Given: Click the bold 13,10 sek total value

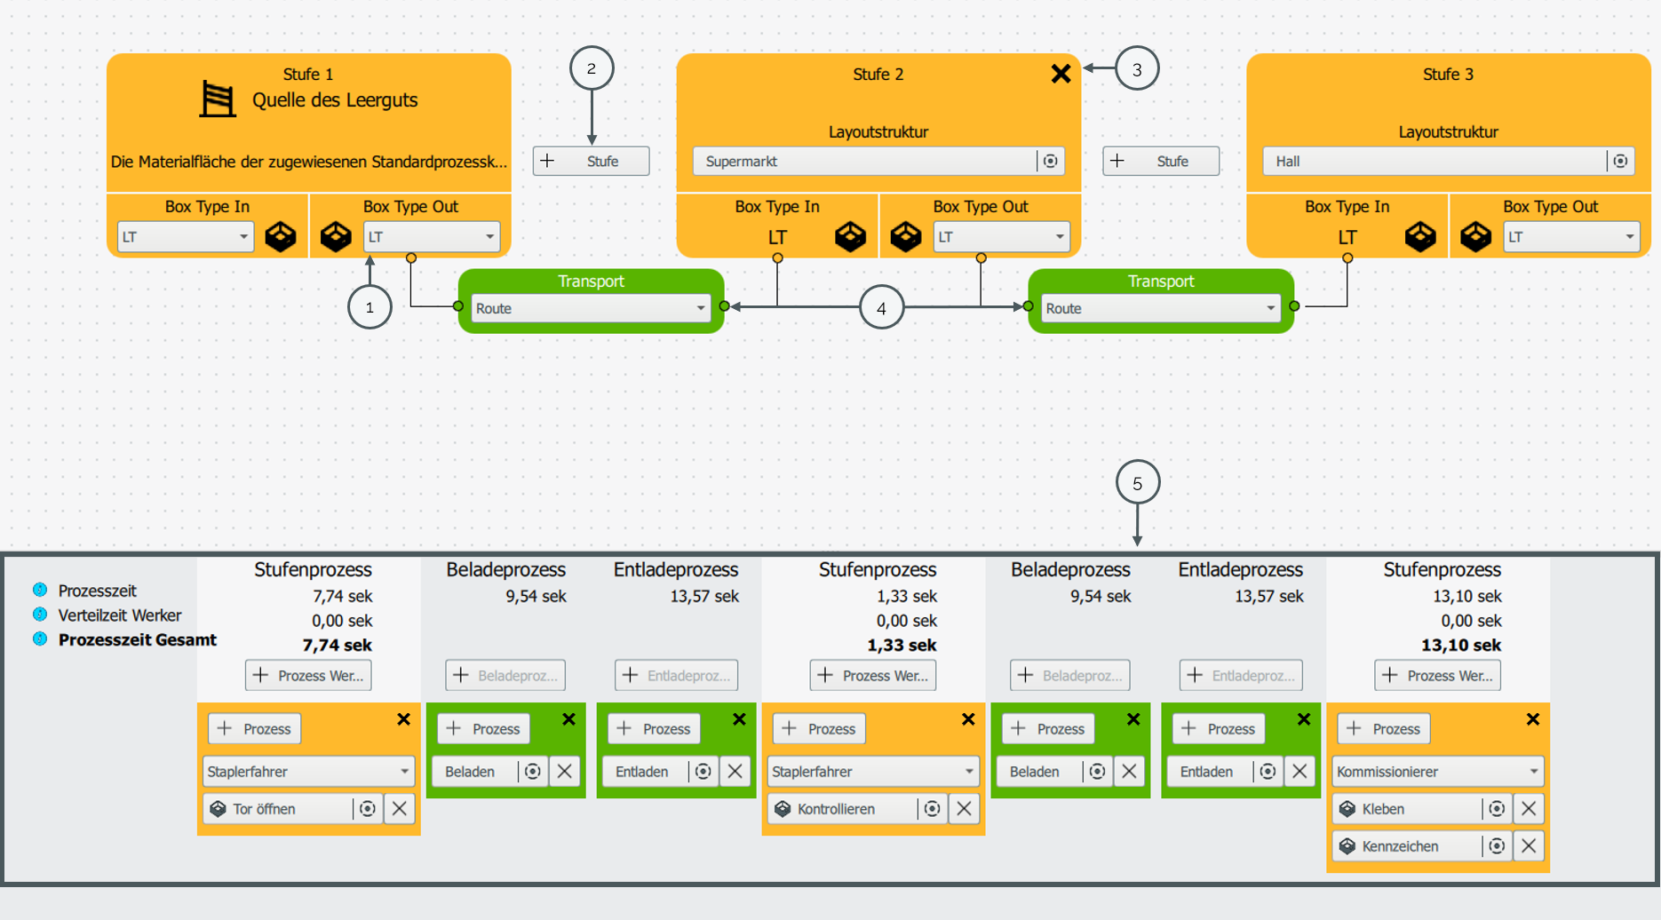Looking at the screenshot, I should click(1461, 645).
